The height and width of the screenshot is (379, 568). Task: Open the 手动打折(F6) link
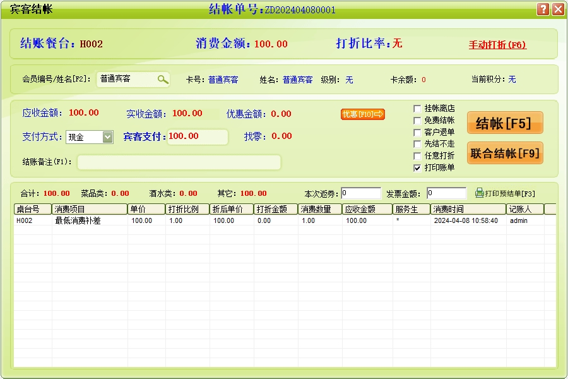click(x=497, y=45)
